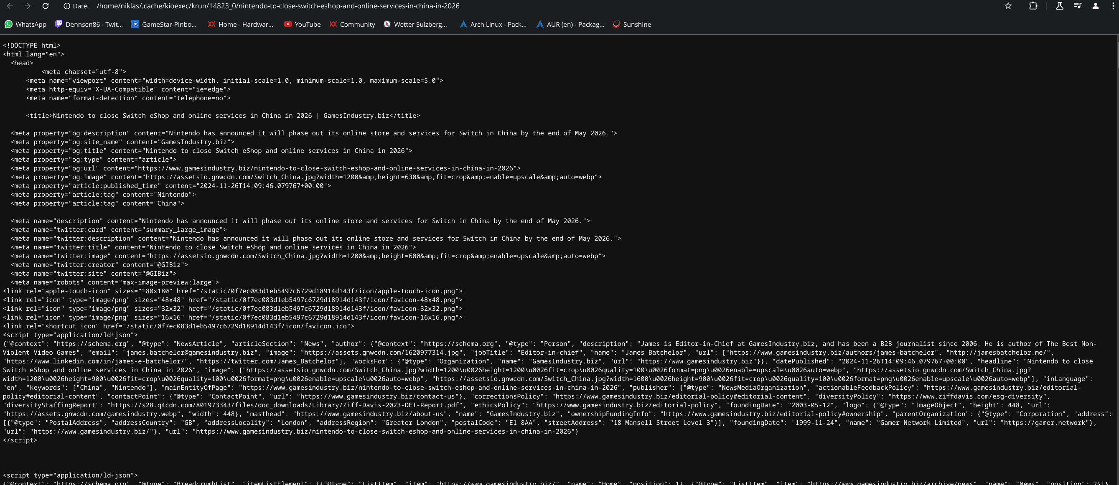
Task: Bookmark this page with the star icon
Action: click(1008, 6)
